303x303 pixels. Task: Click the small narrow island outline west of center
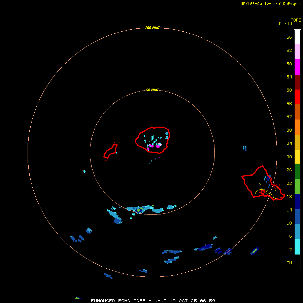point(110,152)
